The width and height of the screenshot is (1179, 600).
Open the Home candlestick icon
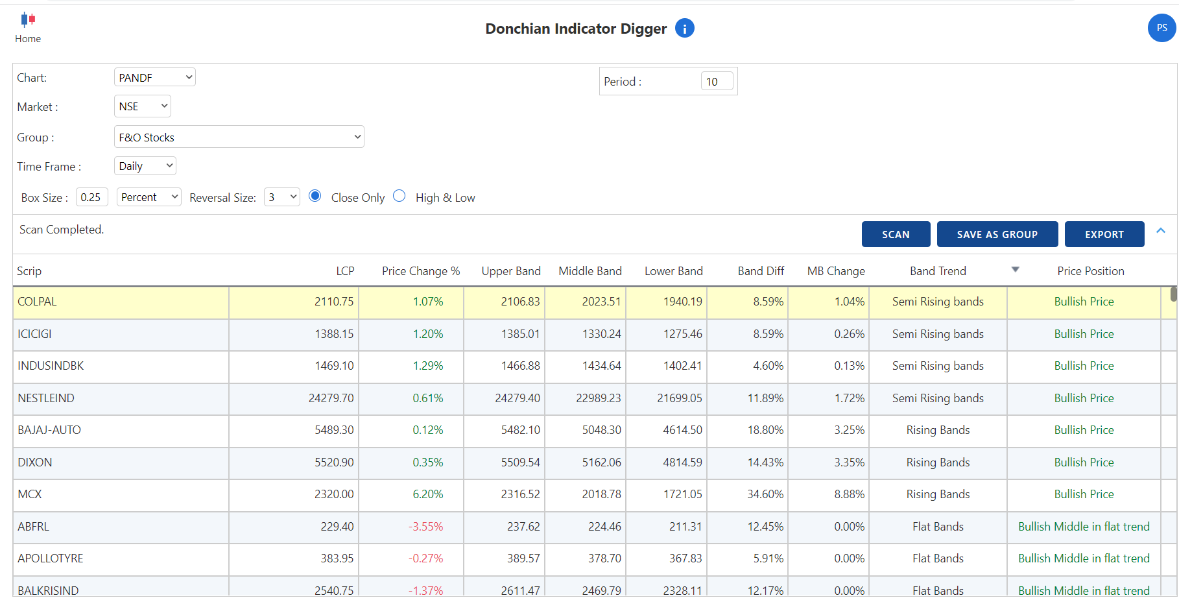[x=28, y=19]
